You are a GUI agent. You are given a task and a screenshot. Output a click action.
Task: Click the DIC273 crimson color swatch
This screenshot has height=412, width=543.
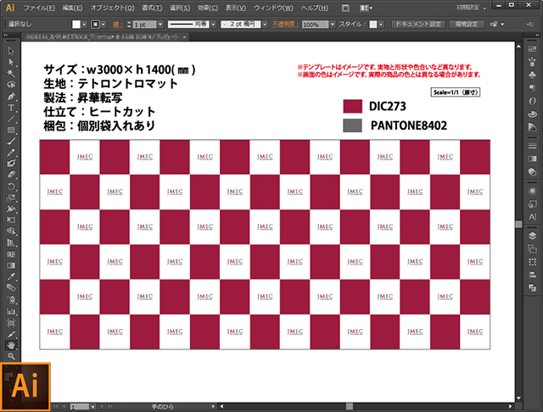pyautogui.click(x=353, y=106)
